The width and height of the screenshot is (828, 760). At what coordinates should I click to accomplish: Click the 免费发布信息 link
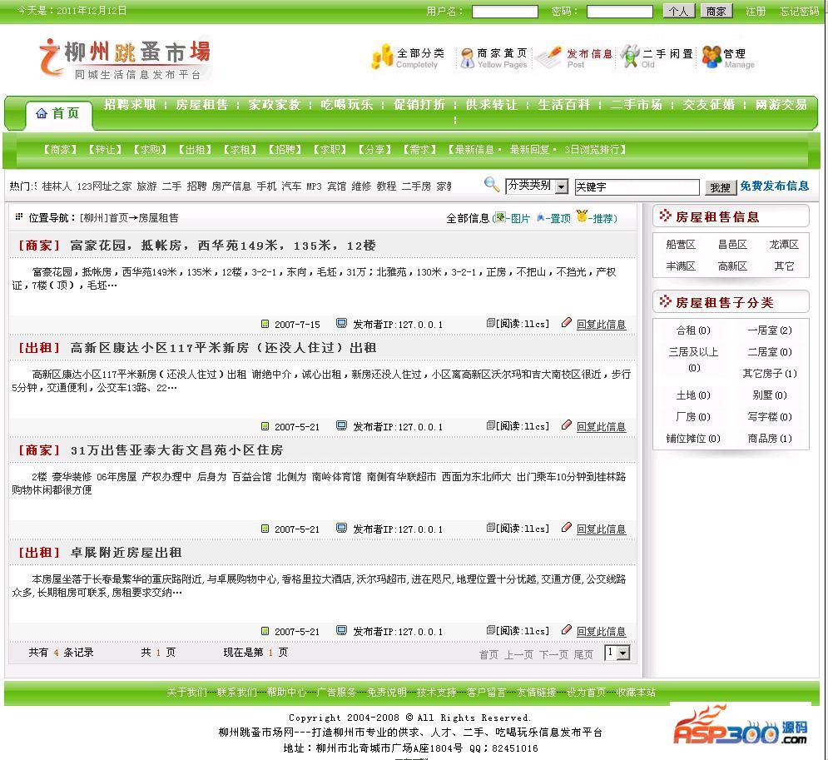[774, 186]
